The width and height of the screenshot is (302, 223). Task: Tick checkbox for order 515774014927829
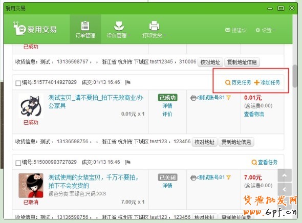click(18, 83)
